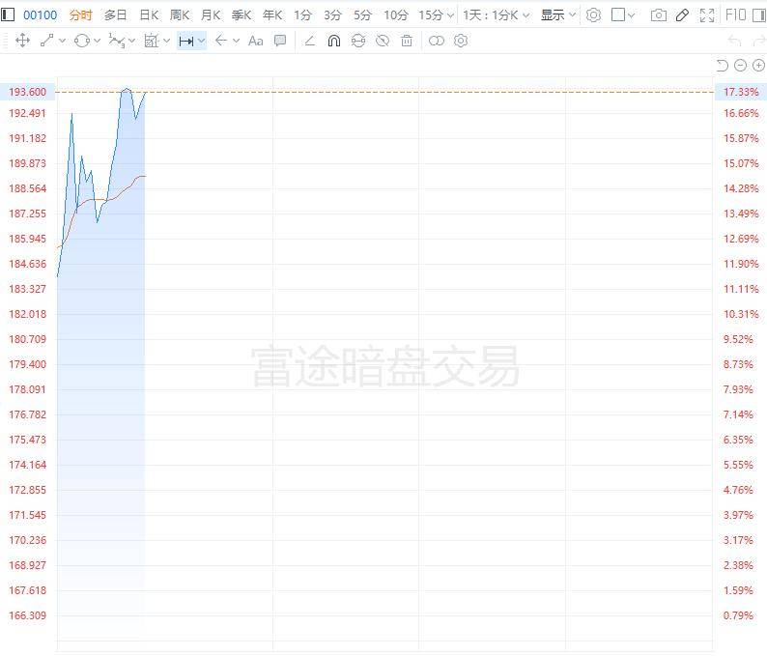
Task: Zoom out the chart with minus icon
Action: [741, 65]
